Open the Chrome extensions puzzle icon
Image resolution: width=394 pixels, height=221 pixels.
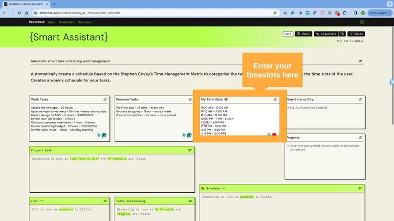tap(345, 13)
